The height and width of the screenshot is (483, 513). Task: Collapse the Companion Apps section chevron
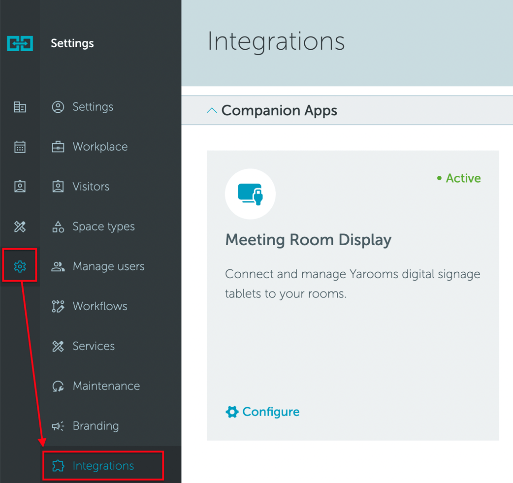[x=212, y=111]
